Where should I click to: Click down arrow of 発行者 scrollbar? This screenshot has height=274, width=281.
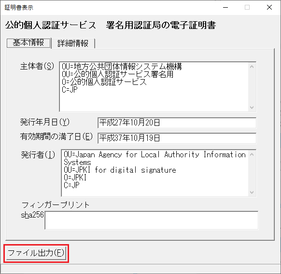click(x=252, y=192)
